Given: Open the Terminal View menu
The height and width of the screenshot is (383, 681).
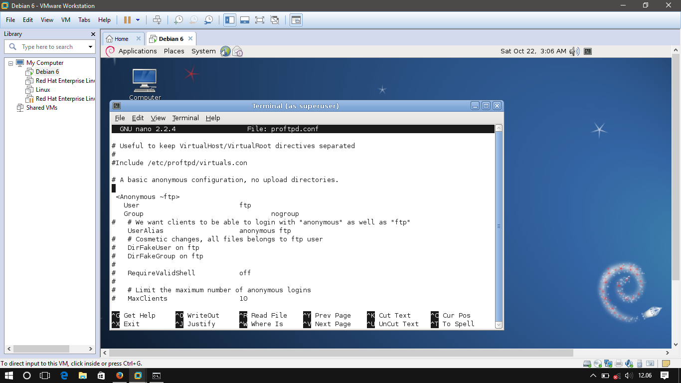Looking at the screenshot, I should tap(158, 118).
